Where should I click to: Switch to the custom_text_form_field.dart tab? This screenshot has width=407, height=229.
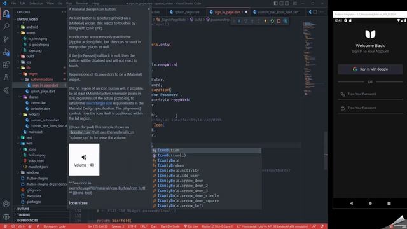(278, 12)
